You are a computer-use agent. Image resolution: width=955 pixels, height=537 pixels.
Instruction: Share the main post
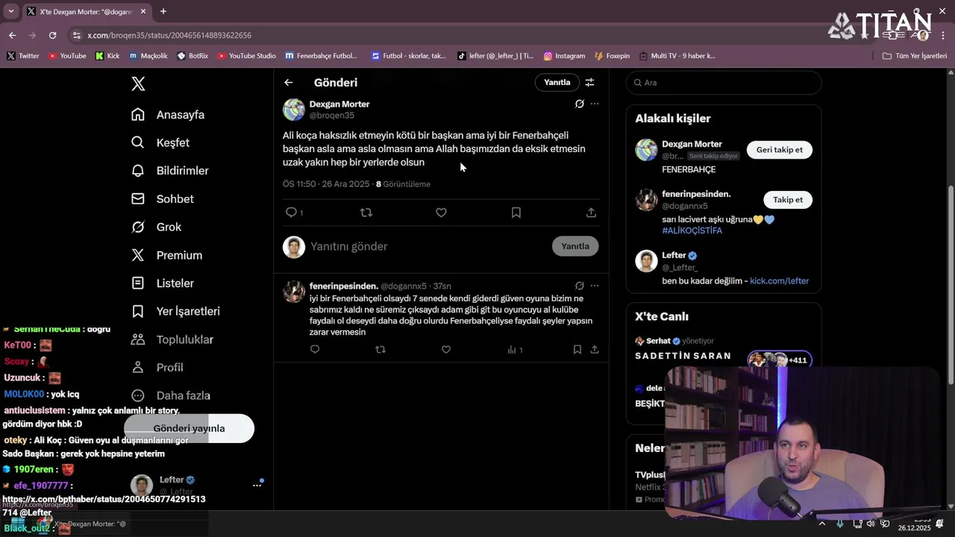[591, 213]
